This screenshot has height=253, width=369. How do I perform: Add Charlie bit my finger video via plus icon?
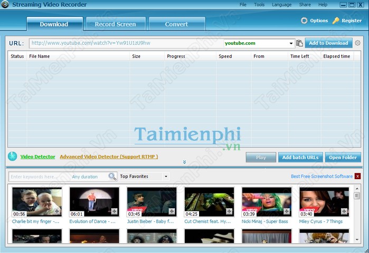(57, 211)
